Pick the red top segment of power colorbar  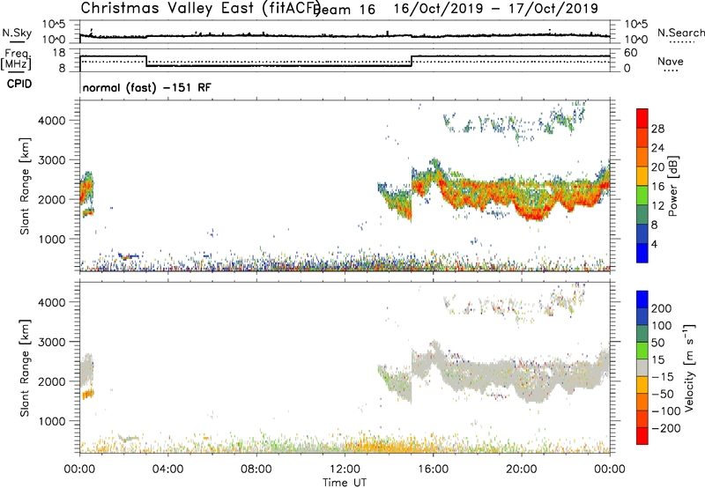(642, 118)
